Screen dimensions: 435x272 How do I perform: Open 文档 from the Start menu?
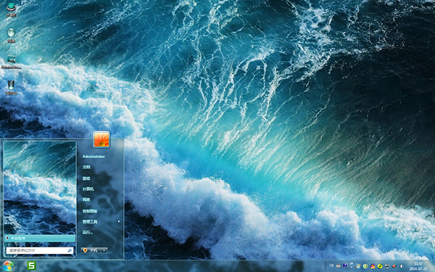coord(86,167)
